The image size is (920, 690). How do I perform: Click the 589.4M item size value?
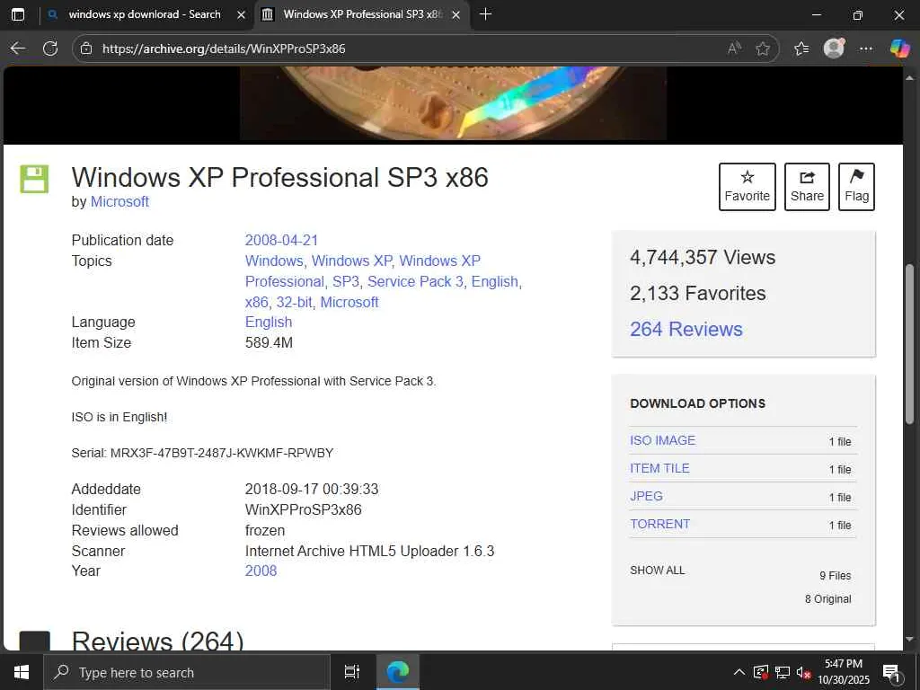269,342
